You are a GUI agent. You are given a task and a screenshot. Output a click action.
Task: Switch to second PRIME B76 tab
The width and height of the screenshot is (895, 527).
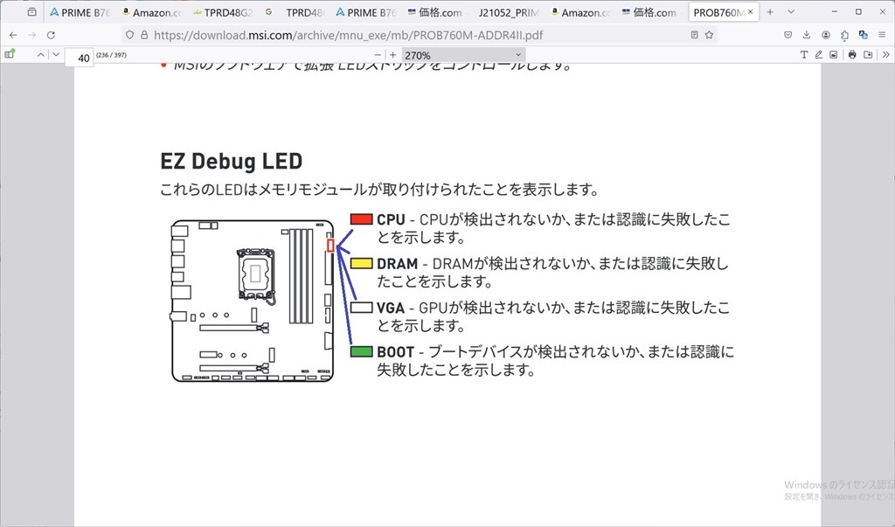tap(366, 12)
